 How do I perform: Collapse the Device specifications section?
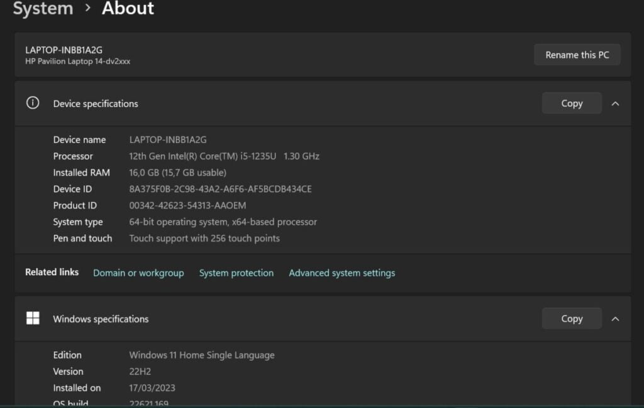[616, 103]
